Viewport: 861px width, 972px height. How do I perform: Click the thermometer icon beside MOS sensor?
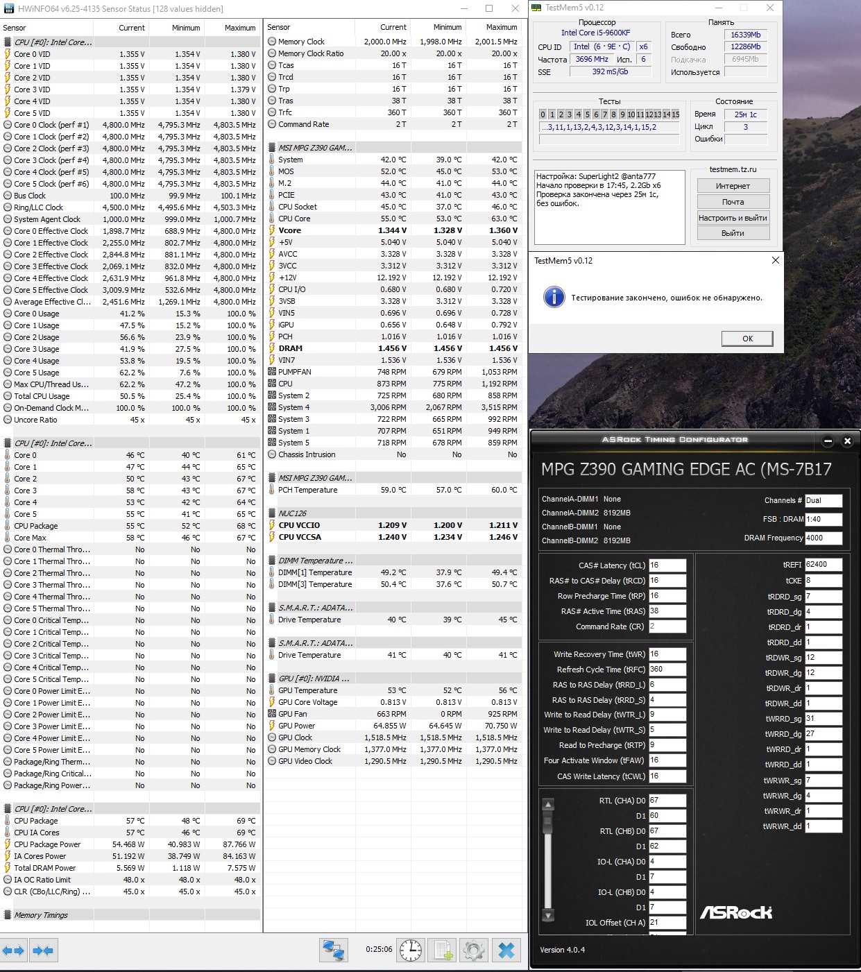pyautogui.click(x=272, y=171)
